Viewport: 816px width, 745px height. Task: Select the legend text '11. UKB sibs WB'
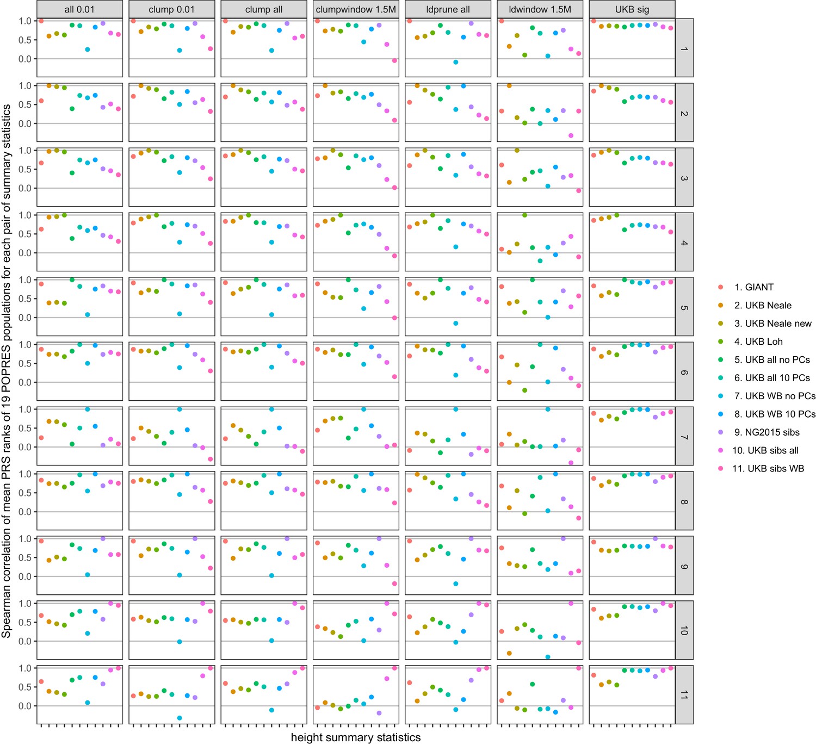point(768,468)
